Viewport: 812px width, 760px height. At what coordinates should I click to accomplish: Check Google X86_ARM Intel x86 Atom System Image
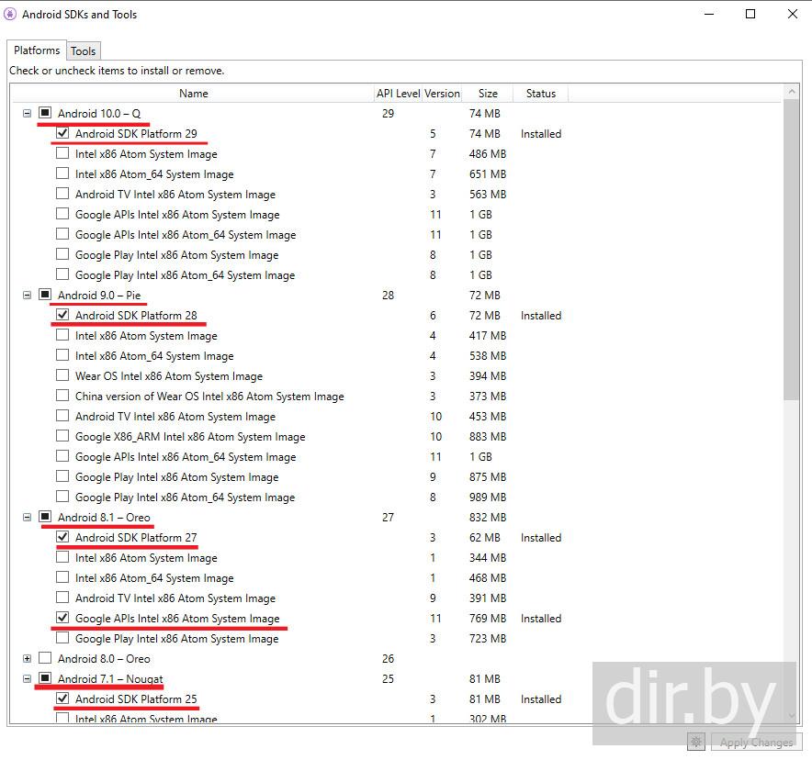[62, 437]
